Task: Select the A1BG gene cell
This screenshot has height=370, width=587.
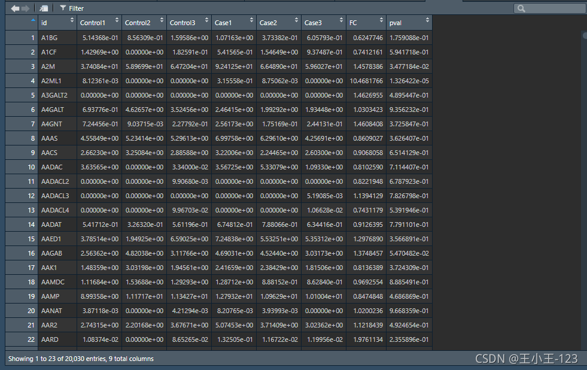Action: click(x=57, y=38)
